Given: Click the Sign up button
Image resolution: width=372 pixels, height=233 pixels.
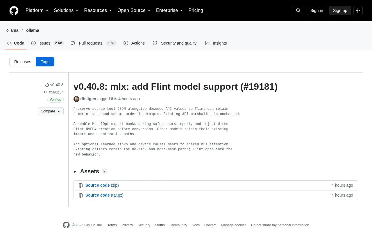Looking at the screenshot, I should (340, 10).
